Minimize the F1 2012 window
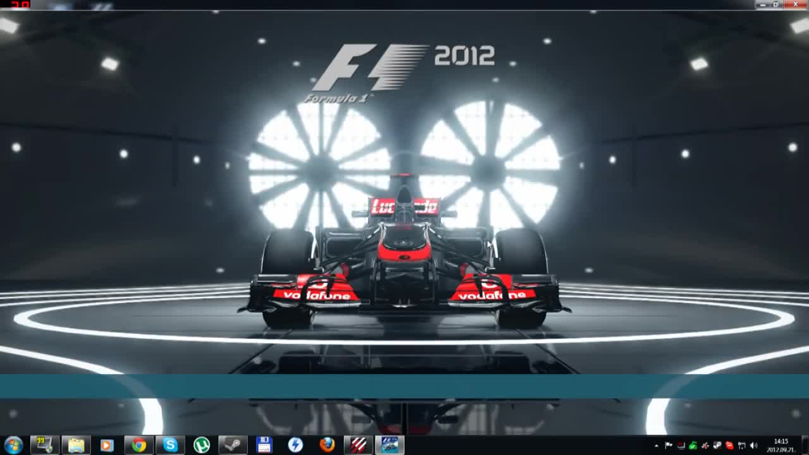809x455 pixels. (x=763, y=4)
